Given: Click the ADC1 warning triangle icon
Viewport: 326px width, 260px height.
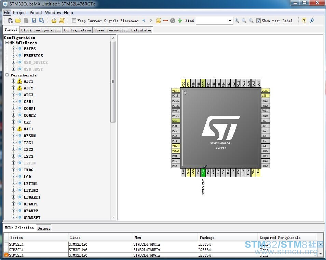Looking at the screenshot, I should (19, 81).
